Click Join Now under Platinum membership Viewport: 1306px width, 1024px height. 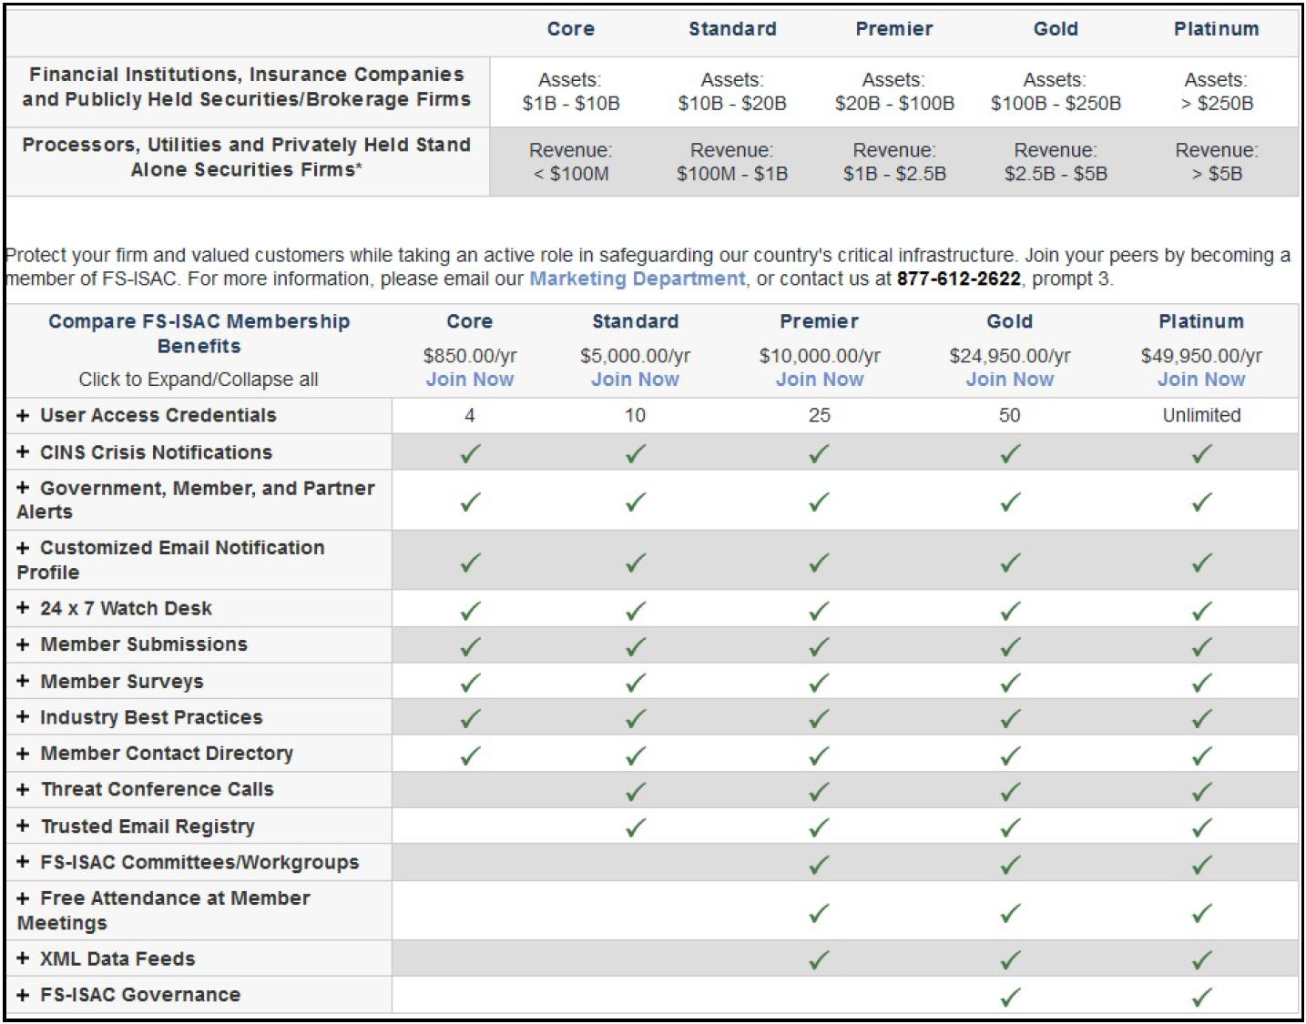(x=1200, y=380)
